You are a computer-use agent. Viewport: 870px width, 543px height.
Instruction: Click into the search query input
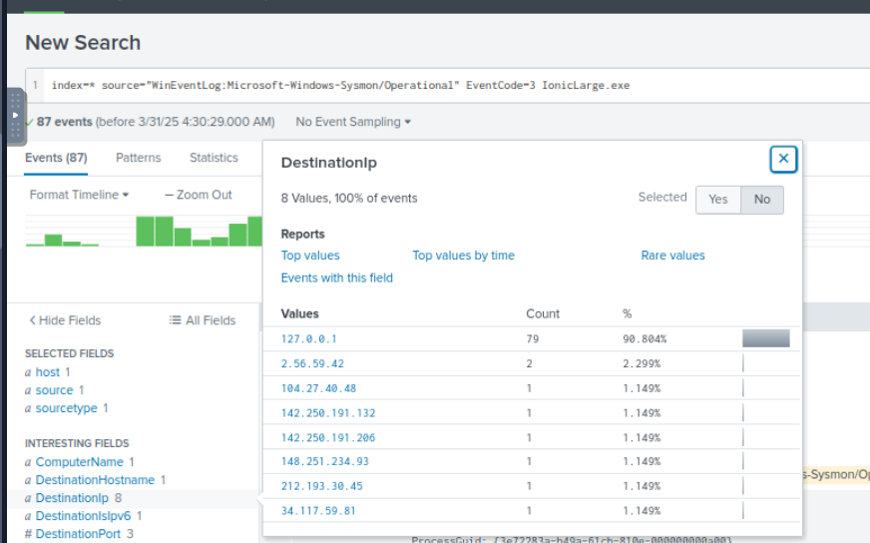pyautogui.click(x=449, y=86)
